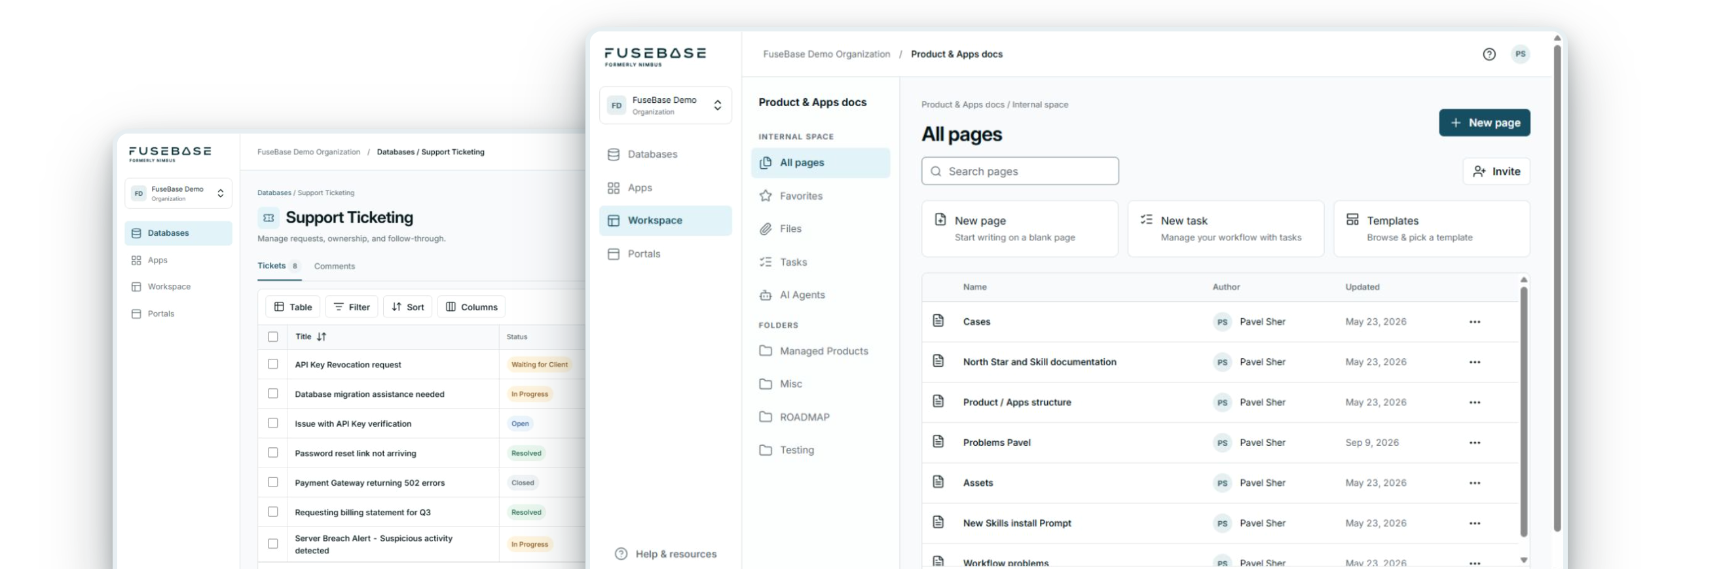
Task: Open Managed Products folder
Action: coord(820,351)
